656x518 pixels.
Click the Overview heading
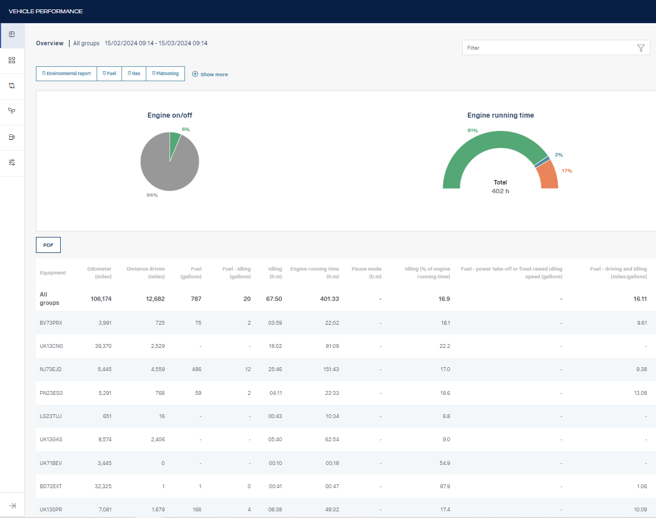[x=50, y=43]
